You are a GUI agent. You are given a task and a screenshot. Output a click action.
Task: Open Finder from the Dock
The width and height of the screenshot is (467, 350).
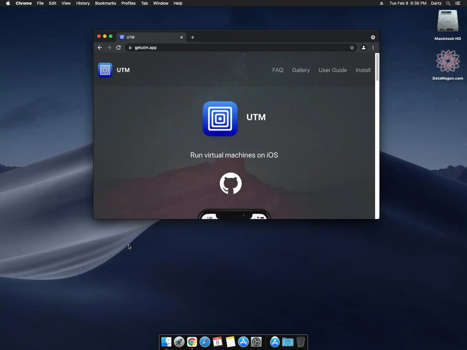point(166,342)
